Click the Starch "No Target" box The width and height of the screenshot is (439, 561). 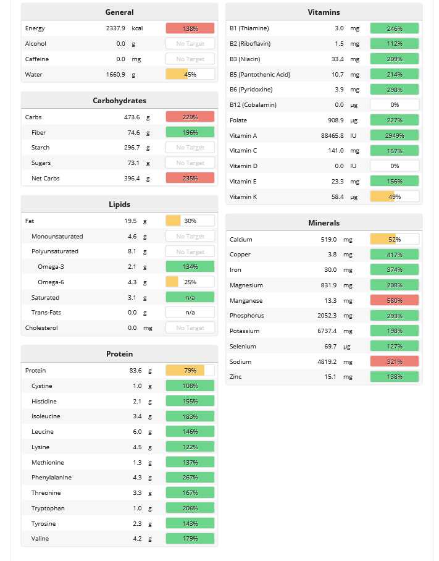(x=190, y=148)
